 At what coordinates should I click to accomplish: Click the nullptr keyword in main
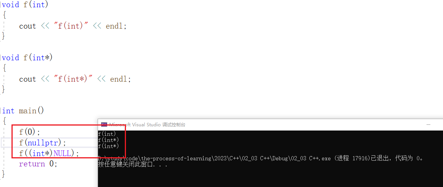[45, 143]
